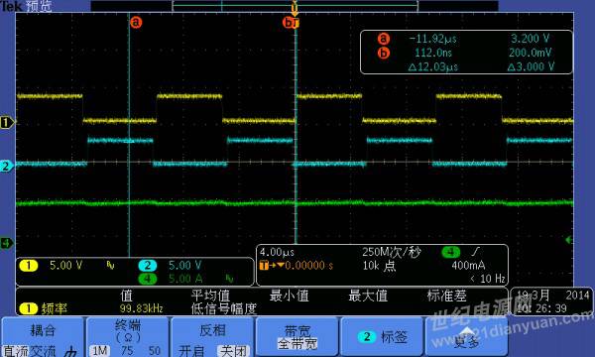Click the rising edge trigger slope icon
Viewport: 595px width, 357px height.
(476, 252)
